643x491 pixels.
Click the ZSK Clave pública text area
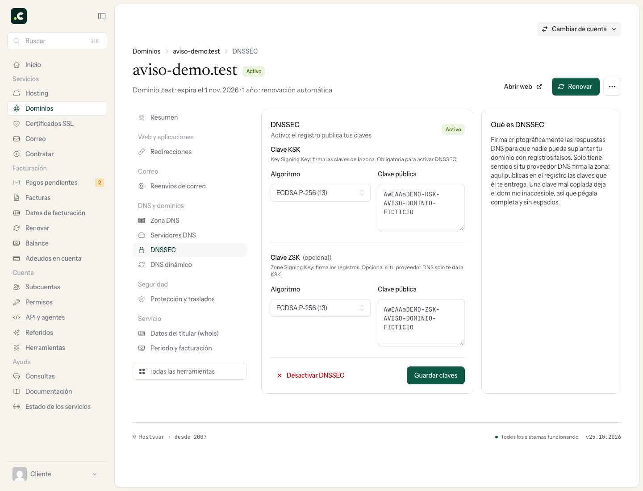pos(421,323)
